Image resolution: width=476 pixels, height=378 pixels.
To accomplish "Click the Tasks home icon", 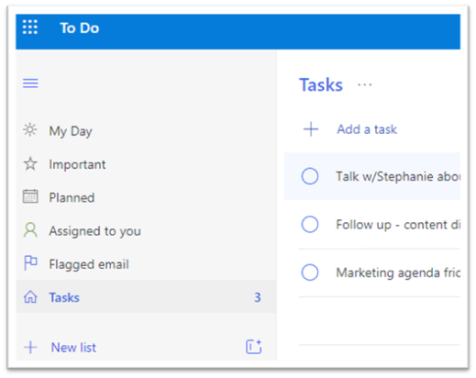I will click(x=30, y=297).
